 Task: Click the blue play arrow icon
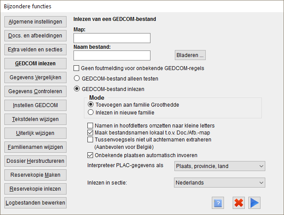[254, 203]
